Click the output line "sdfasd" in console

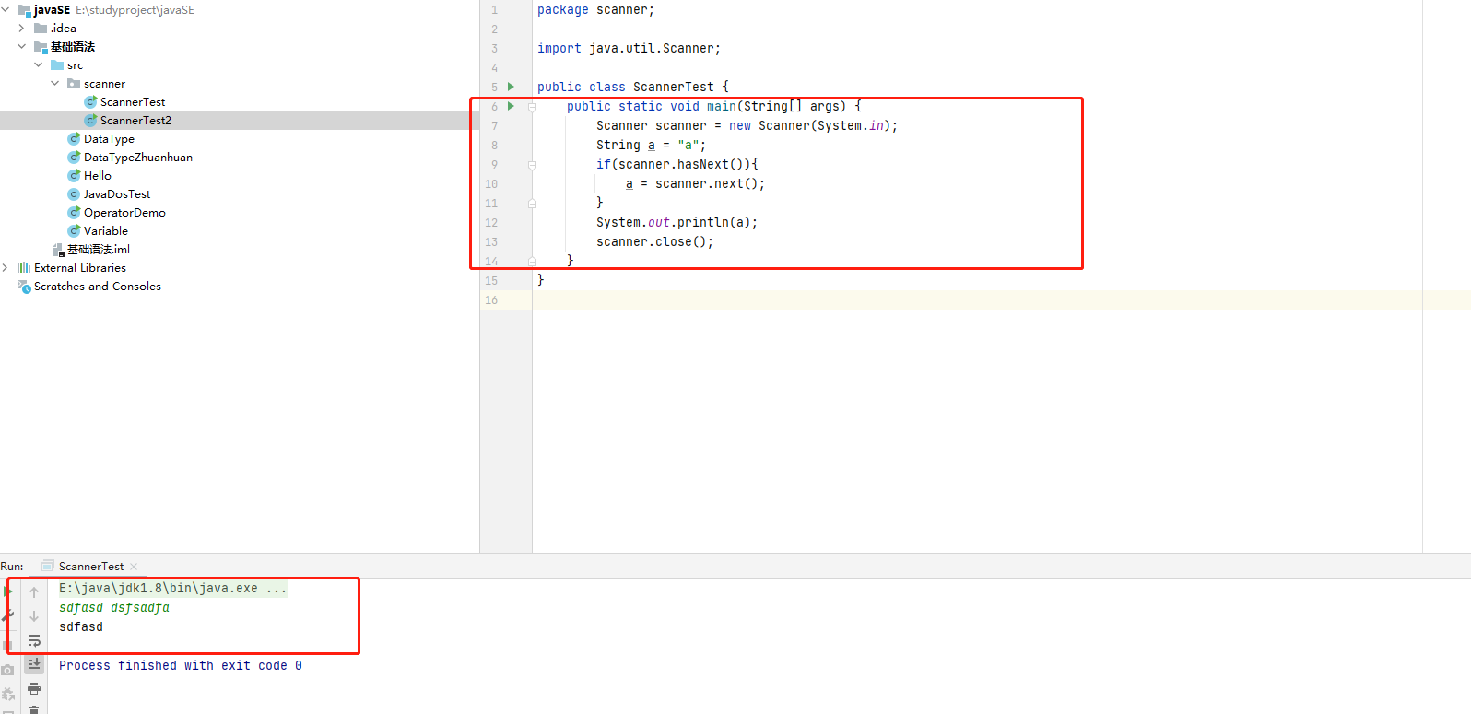click(81, 627)
